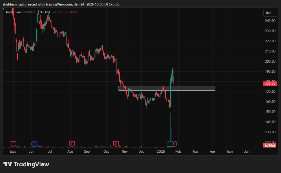Click the Mar label on time axis
The image size is (281, 173).
coord(196,152)
